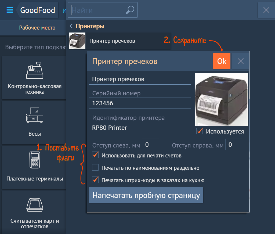This screenshot has width=275, height=234.
Task: Toggle the Используется checkbox
Action: [200, 131]
